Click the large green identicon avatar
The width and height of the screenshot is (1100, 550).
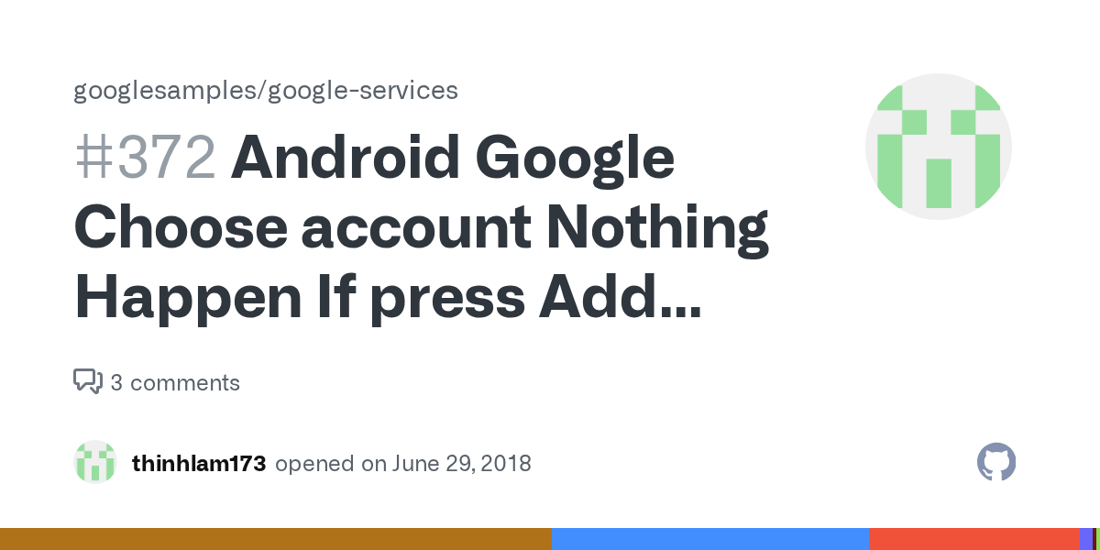pyautogui.click(x=938, y=147)
